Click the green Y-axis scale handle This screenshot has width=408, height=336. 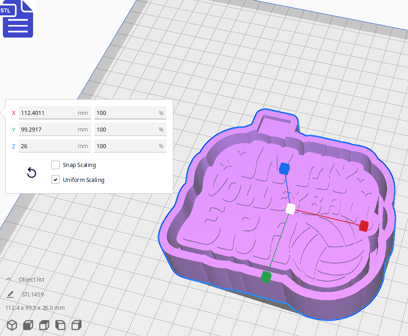(x=265, y=277)
